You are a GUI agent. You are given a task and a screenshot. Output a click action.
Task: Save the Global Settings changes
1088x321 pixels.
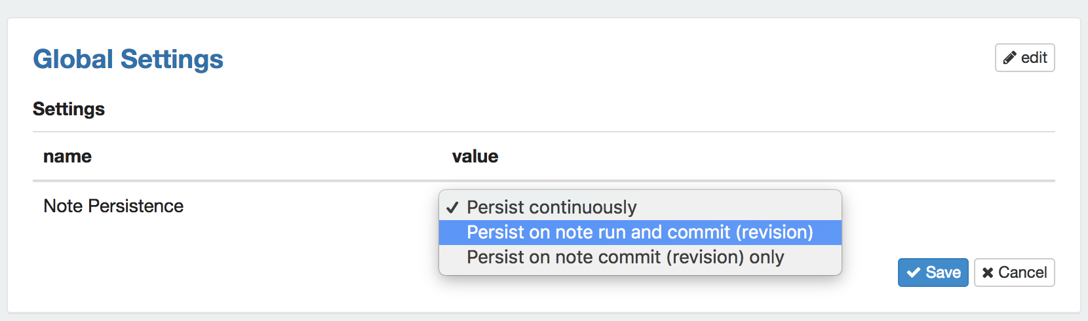click(x=933, y=273)
